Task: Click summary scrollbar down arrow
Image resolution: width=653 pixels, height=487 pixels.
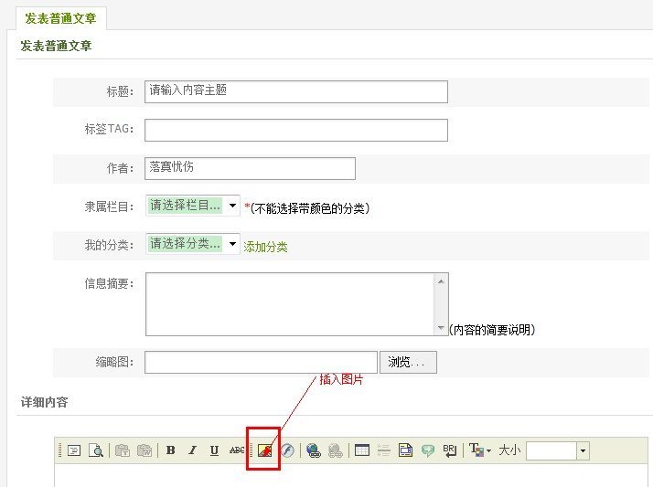Action: tap(441, 328)
